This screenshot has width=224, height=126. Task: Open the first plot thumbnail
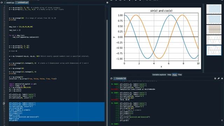(x=214, y=9)
